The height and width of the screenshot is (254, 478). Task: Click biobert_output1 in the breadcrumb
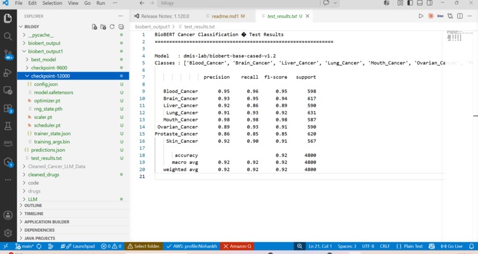[x=152, y=27]
